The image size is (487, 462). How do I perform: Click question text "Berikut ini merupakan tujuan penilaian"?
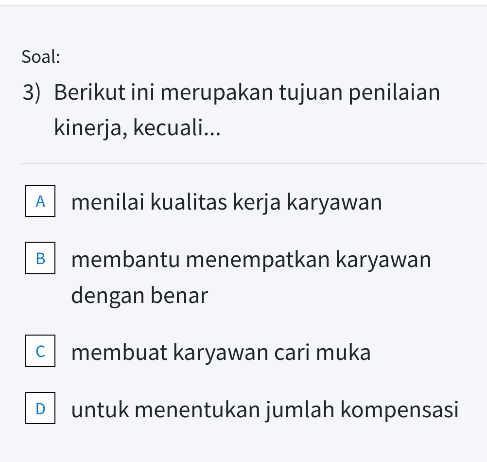(247, 92)
